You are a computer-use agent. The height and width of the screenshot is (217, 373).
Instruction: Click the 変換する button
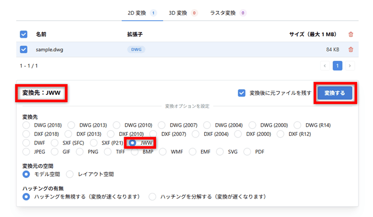(x=335, y=93)
